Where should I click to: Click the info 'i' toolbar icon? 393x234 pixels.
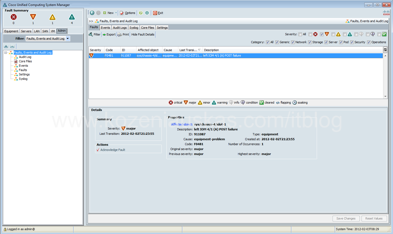point(147,13)
